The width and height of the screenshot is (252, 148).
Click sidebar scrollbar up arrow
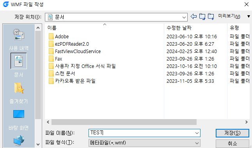pyautogui.click(x=38, y=28)
